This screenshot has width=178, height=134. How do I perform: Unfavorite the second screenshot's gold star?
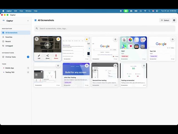point(87,39)
